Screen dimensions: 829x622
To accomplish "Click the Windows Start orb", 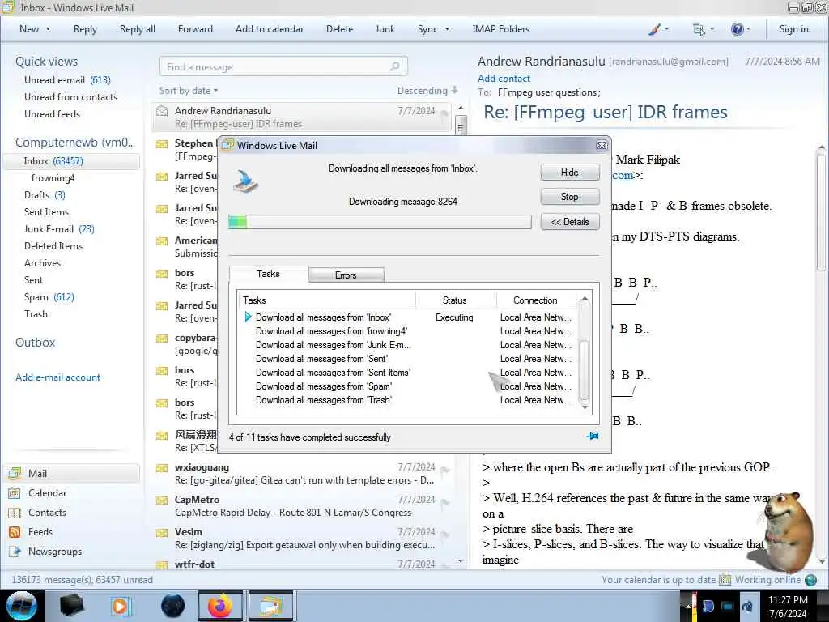I will [x=22, y=606].
